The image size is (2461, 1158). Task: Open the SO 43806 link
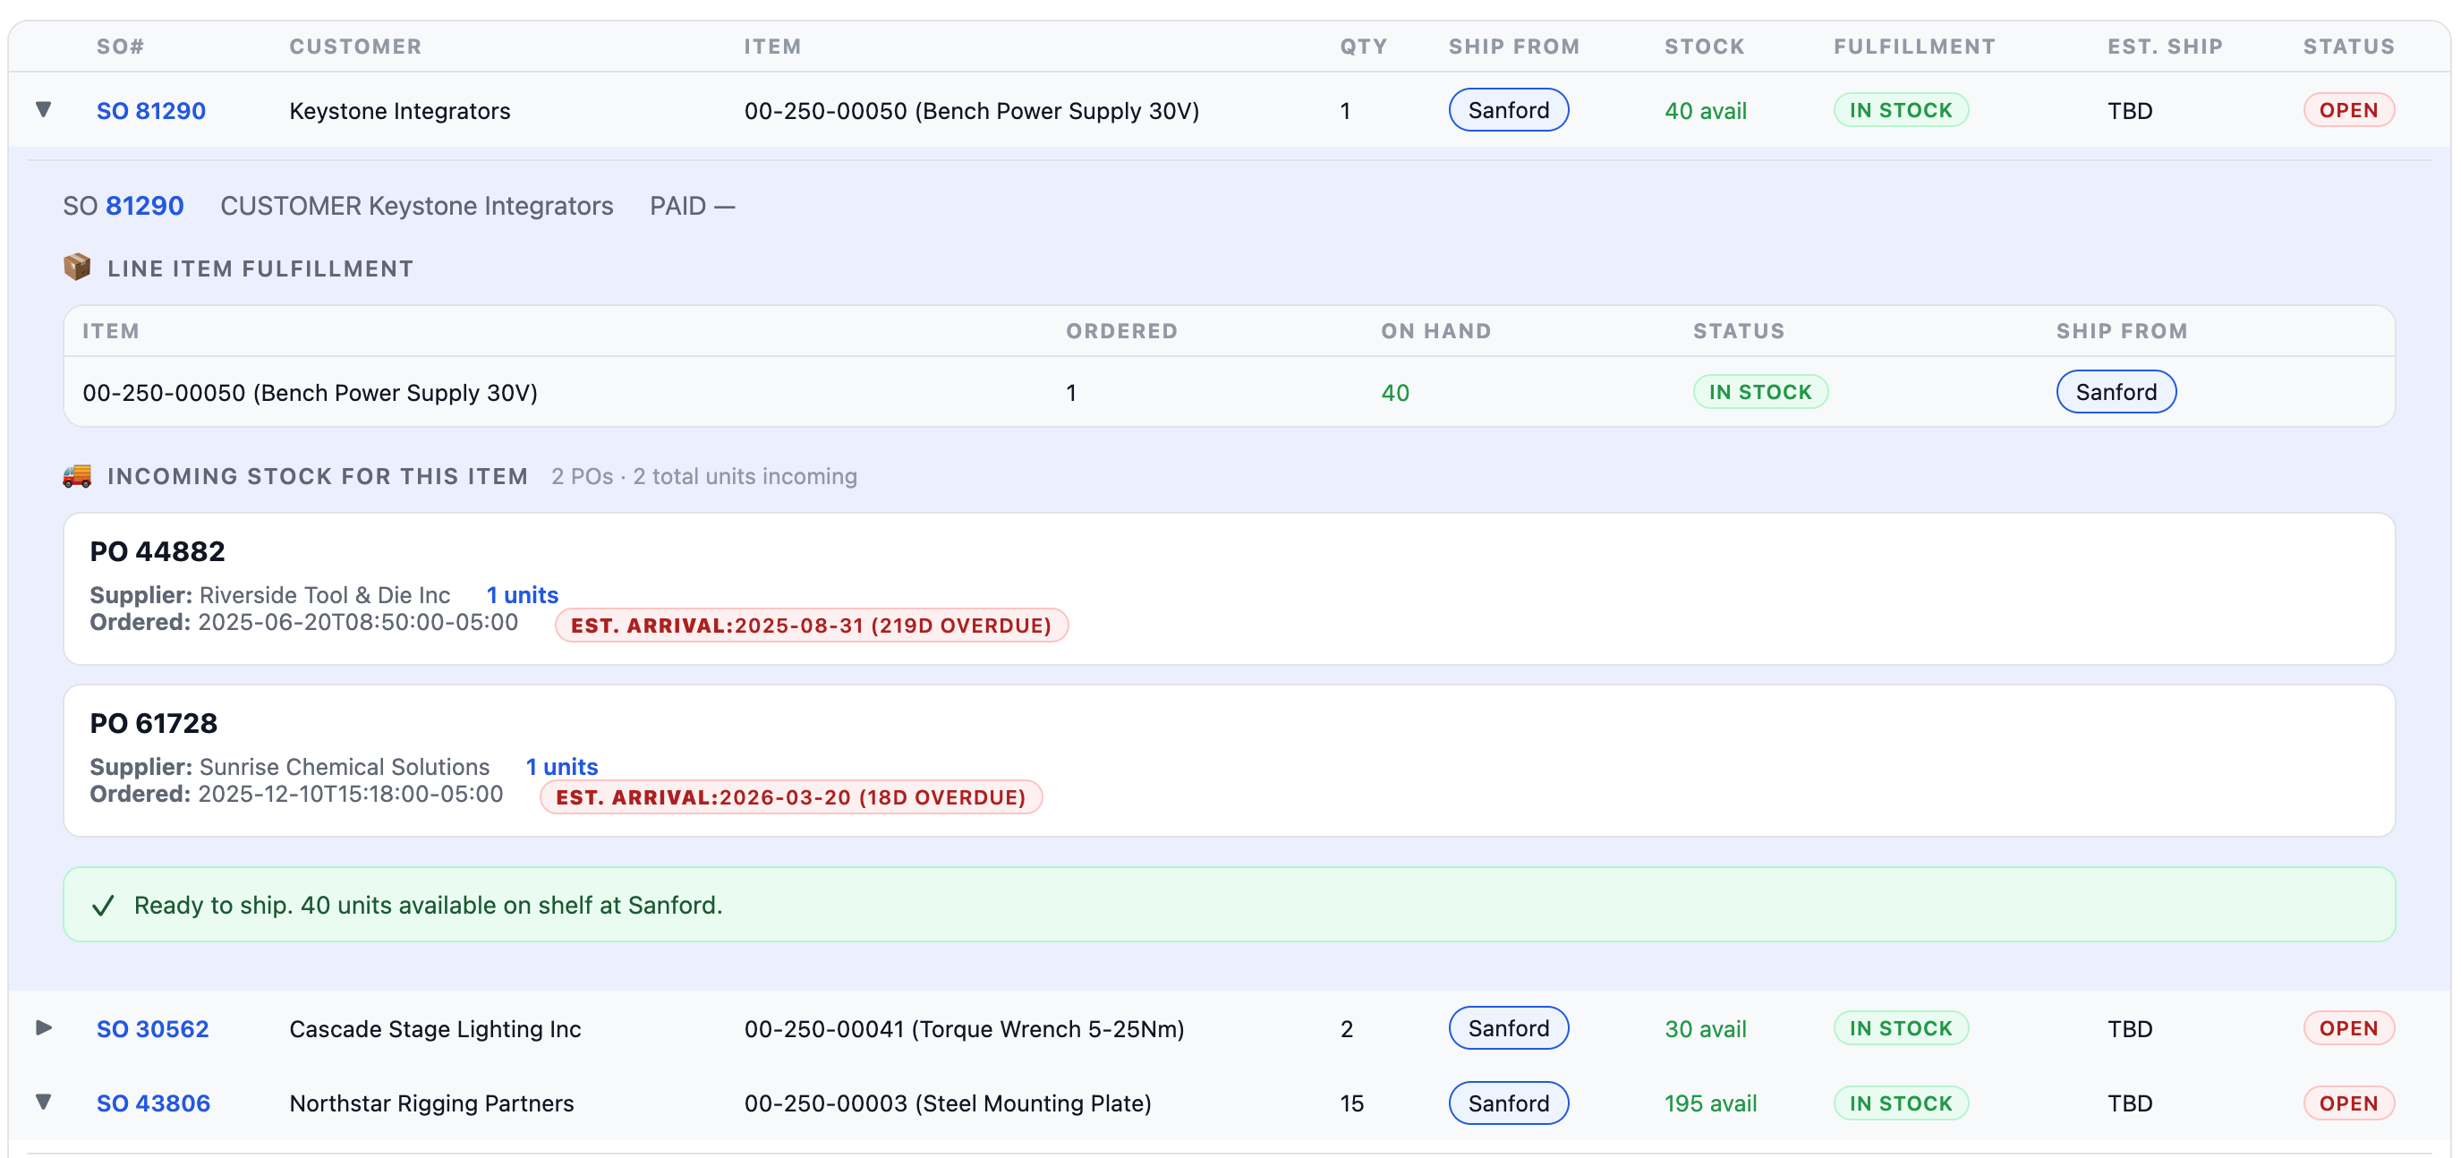(x=154, y=1103)
